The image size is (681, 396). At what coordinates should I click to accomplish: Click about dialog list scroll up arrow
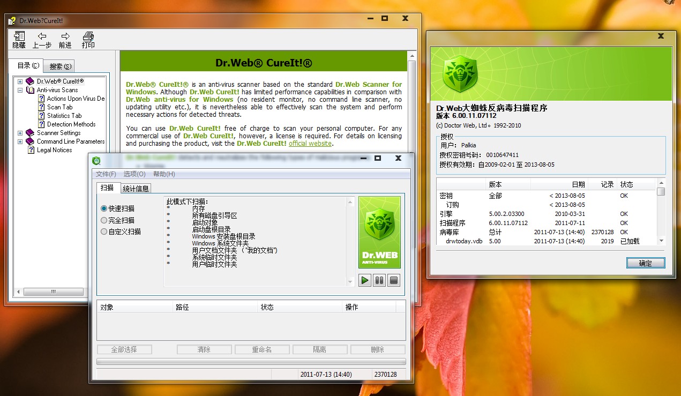[661, 183]
